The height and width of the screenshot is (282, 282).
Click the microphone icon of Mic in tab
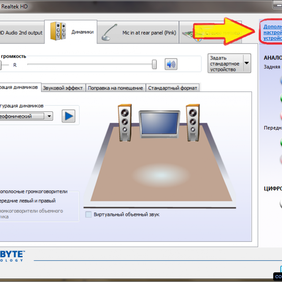(x=109, y=32)
